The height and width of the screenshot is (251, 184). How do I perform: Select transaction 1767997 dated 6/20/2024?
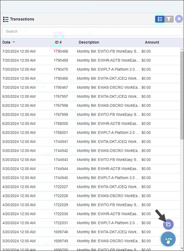coord(90,97)
